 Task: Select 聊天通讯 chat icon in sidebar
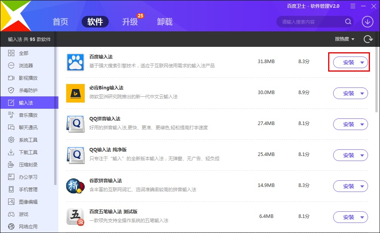[x=11, y=127]
